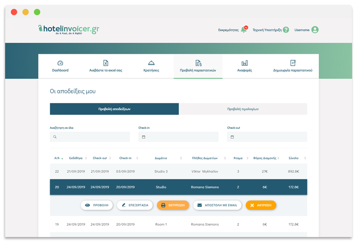Viewport: 356px width, 243px height.
Task: Click the search magnifier icon
Action: click(55, 137)
